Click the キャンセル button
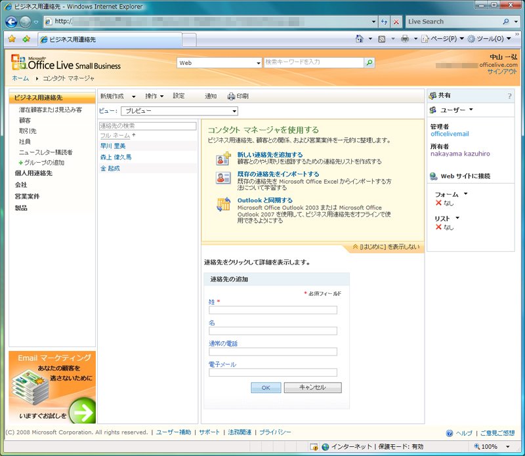 [x=313, y=388]
